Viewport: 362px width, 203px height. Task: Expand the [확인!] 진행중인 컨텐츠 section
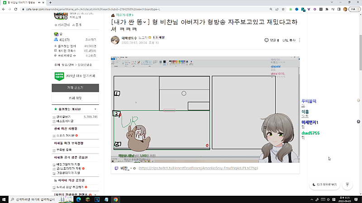pos(95,195)
